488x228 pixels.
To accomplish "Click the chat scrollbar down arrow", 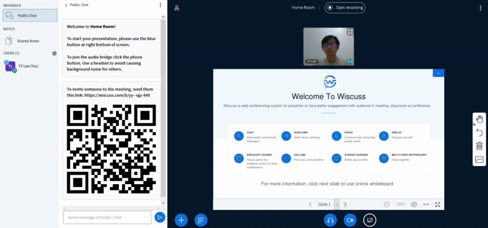I will click(163, 202).
